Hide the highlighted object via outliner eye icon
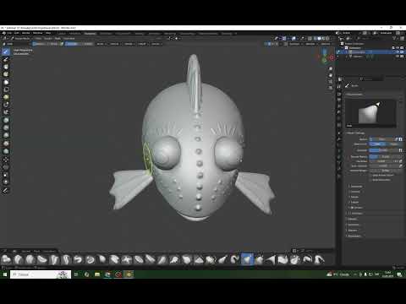The width and height of the screenshot is (406, 304). [397, 52]
